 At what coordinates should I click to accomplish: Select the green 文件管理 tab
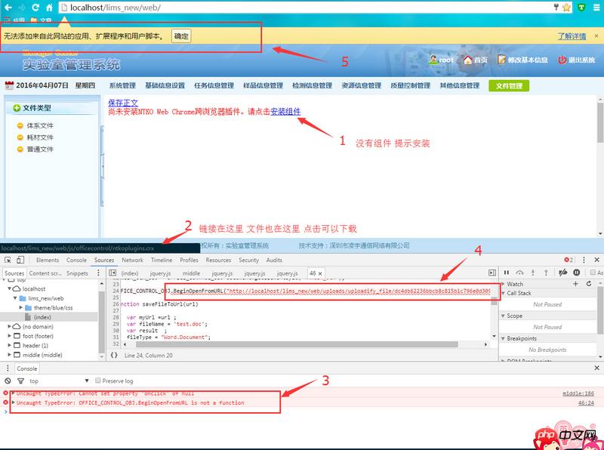tap(509, 85)
